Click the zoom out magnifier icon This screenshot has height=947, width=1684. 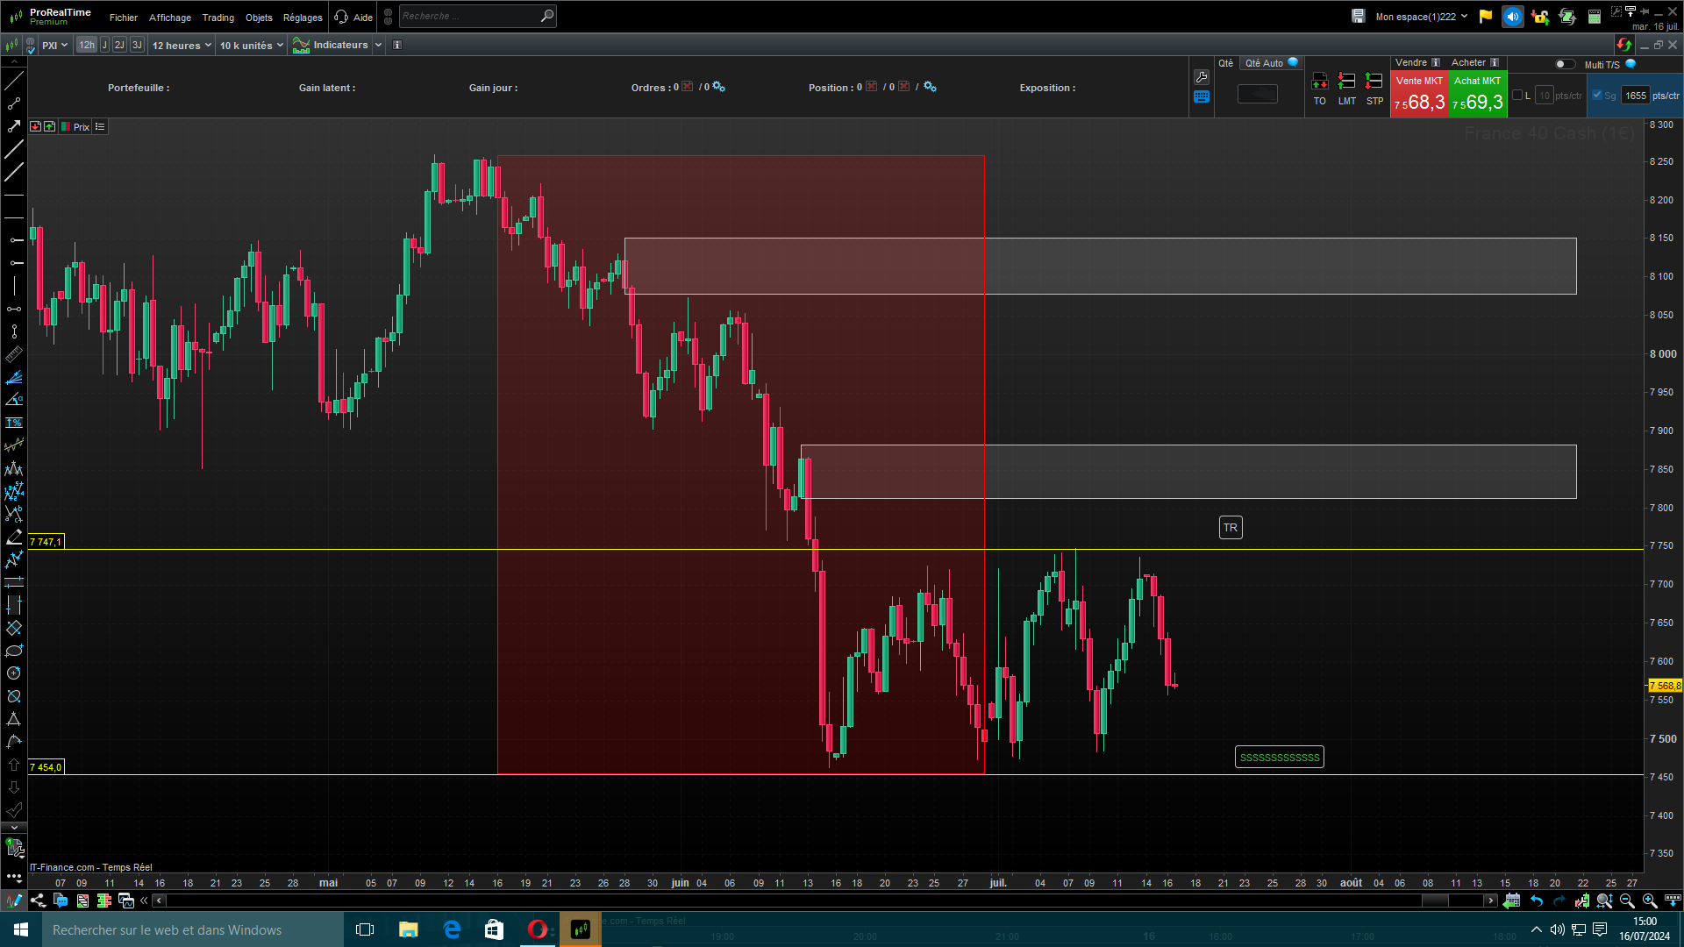tap(1627, 901)
